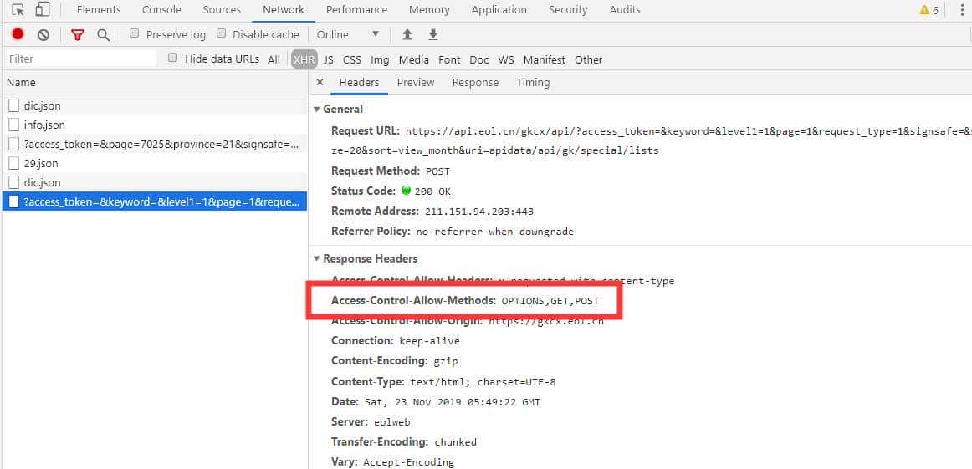Image resolution: width=972 pixels, height=469 pixels.
Task: Click file icon next to 29.json
Action: click(13, 164)
